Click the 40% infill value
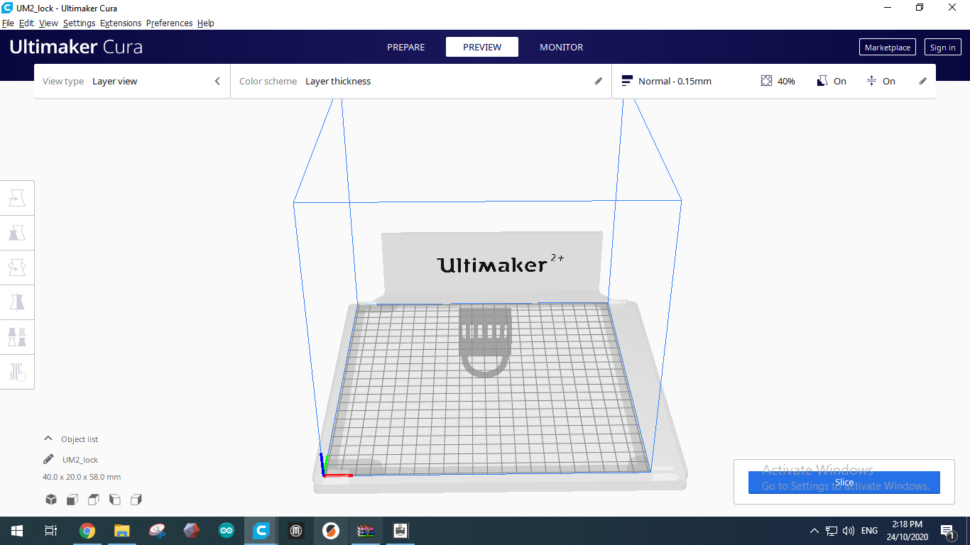 [x=786, y=81]
